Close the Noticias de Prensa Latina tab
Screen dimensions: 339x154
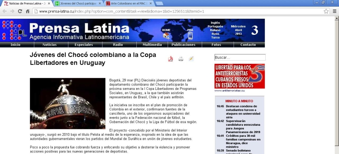point(49,3)
